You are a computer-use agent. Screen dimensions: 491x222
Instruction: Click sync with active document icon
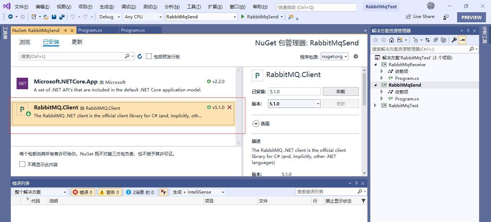(x=428, y=40)
